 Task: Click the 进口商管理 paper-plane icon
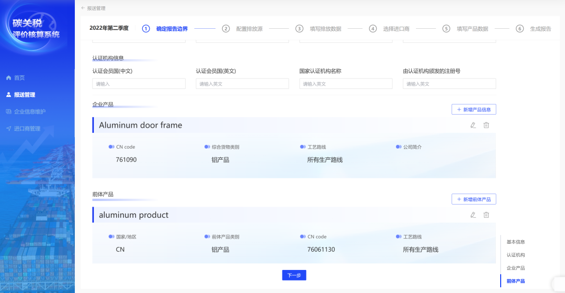tap(9, 128)
